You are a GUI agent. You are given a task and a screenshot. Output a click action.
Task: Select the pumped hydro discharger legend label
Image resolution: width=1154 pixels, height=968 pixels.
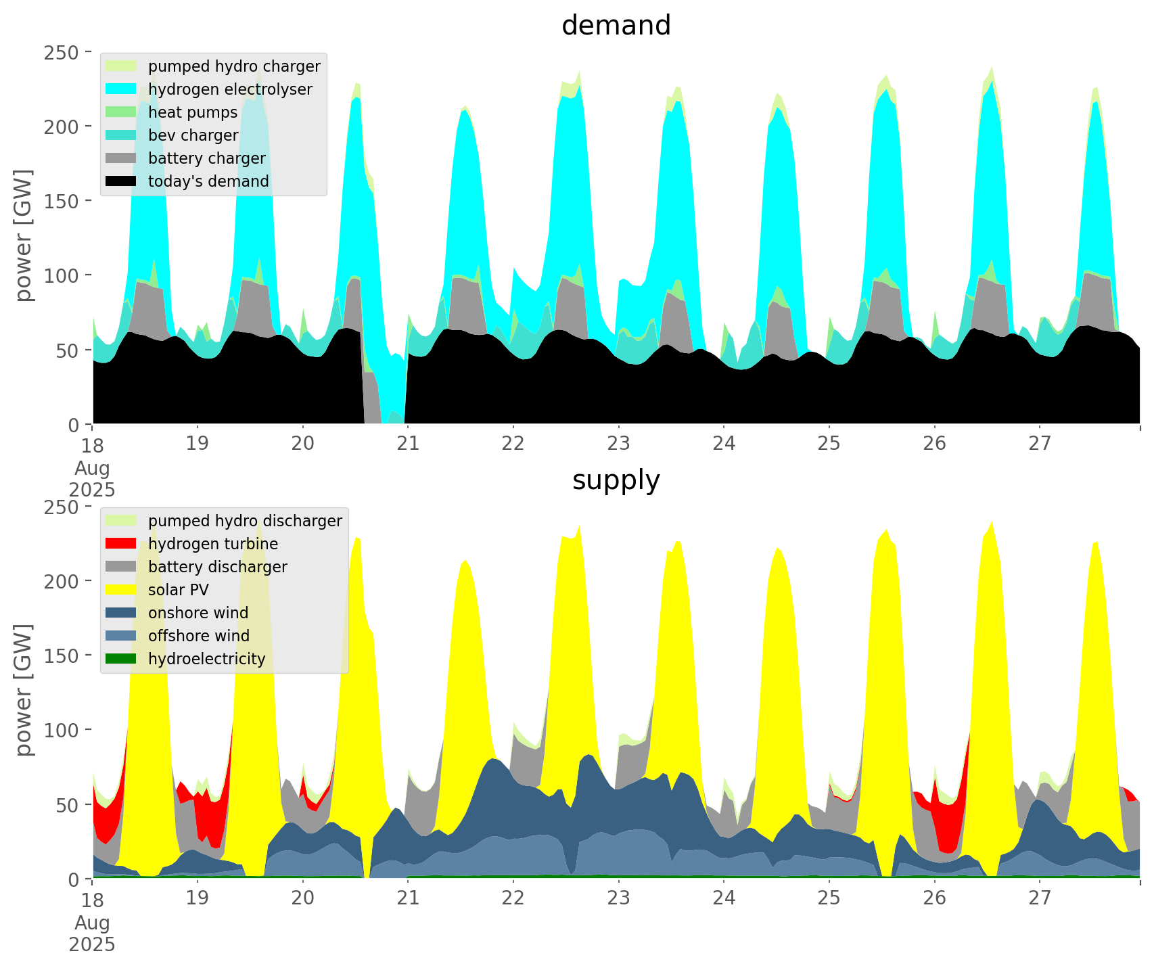(245, 521)
